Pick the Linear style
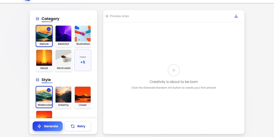Viewport: 274px width, 137px height. tap(83, 97)
